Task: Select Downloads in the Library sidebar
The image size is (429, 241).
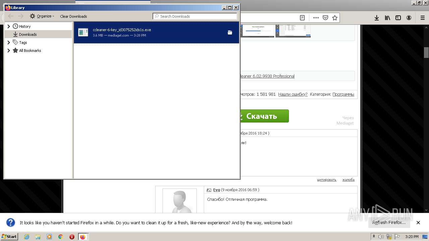Action: click(38, 34)
